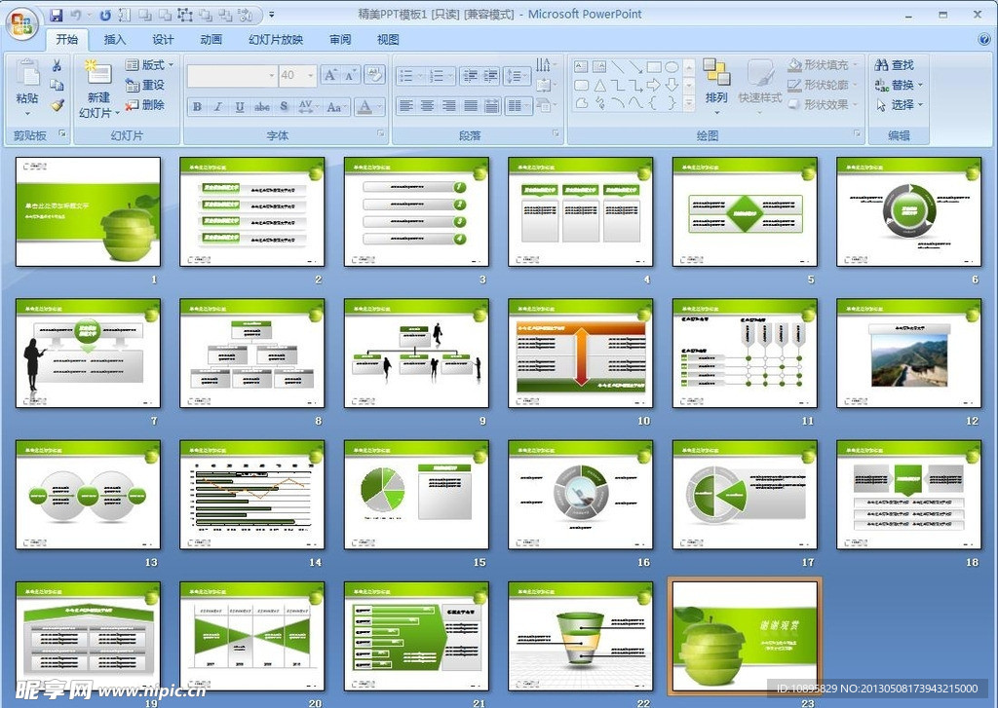Open the 查找 find tool
Image resolution: width=998 pixels, height=708 pixels.
coord(894,65)
